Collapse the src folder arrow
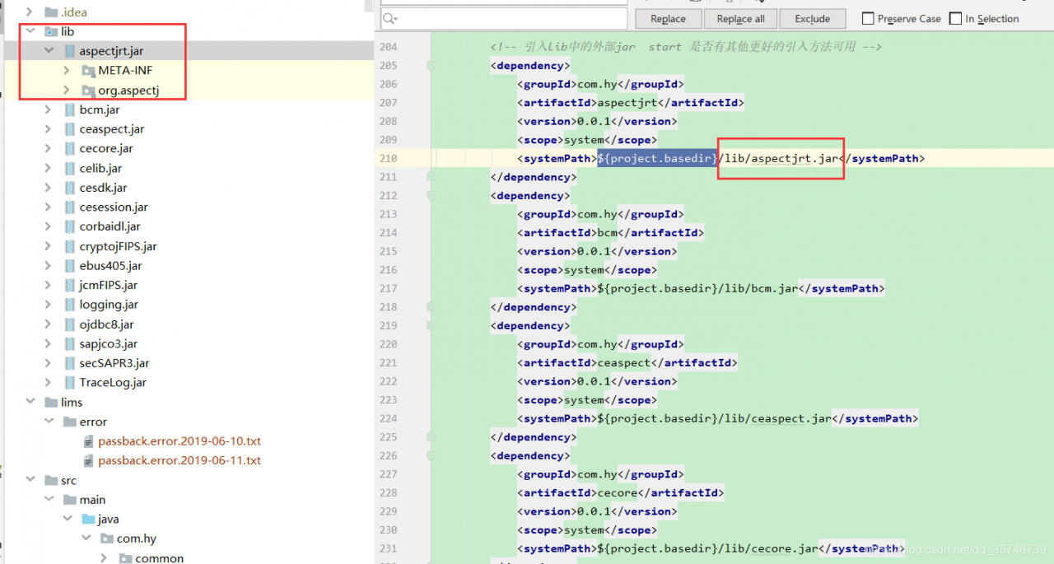 coord(30,480)
